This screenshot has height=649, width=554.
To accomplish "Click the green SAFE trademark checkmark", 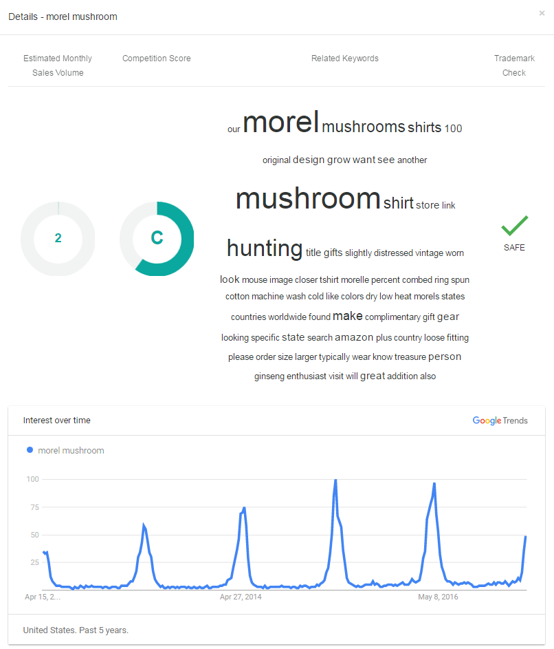I will click(514, 226).
